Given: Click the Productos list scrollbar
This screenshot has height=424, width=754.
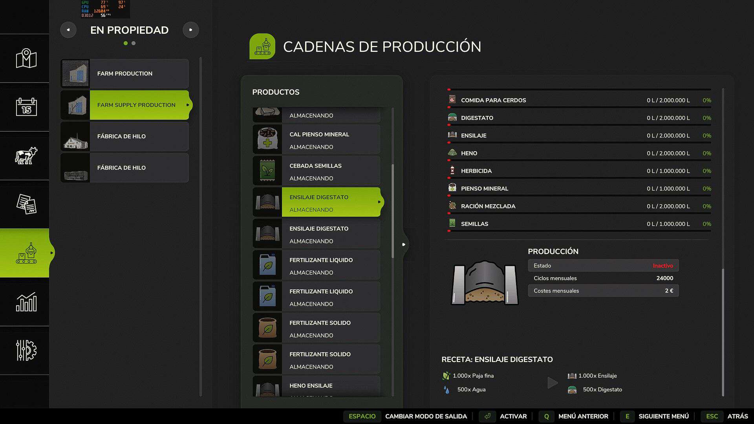Looking at the screenshot, I should (393, 211).
